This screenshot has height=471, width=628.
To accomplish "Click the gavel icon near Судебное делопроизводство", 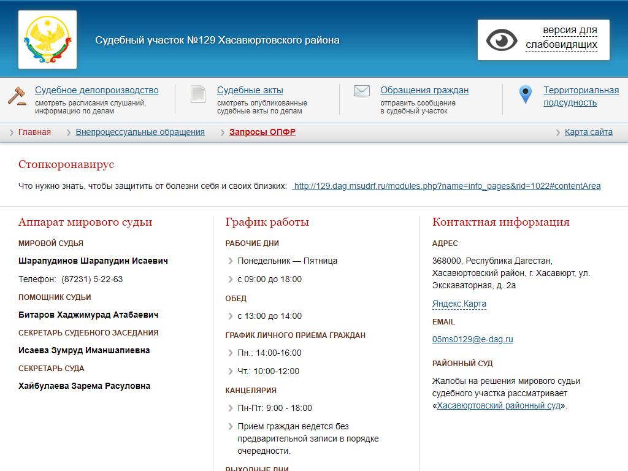I will pyautogui.click(x=17, y=96).
